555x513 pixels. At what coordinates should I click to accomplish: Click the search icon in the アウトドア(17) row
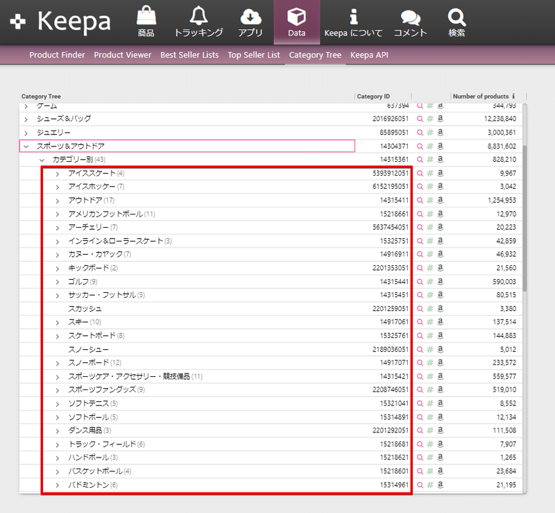coord(420,200)
